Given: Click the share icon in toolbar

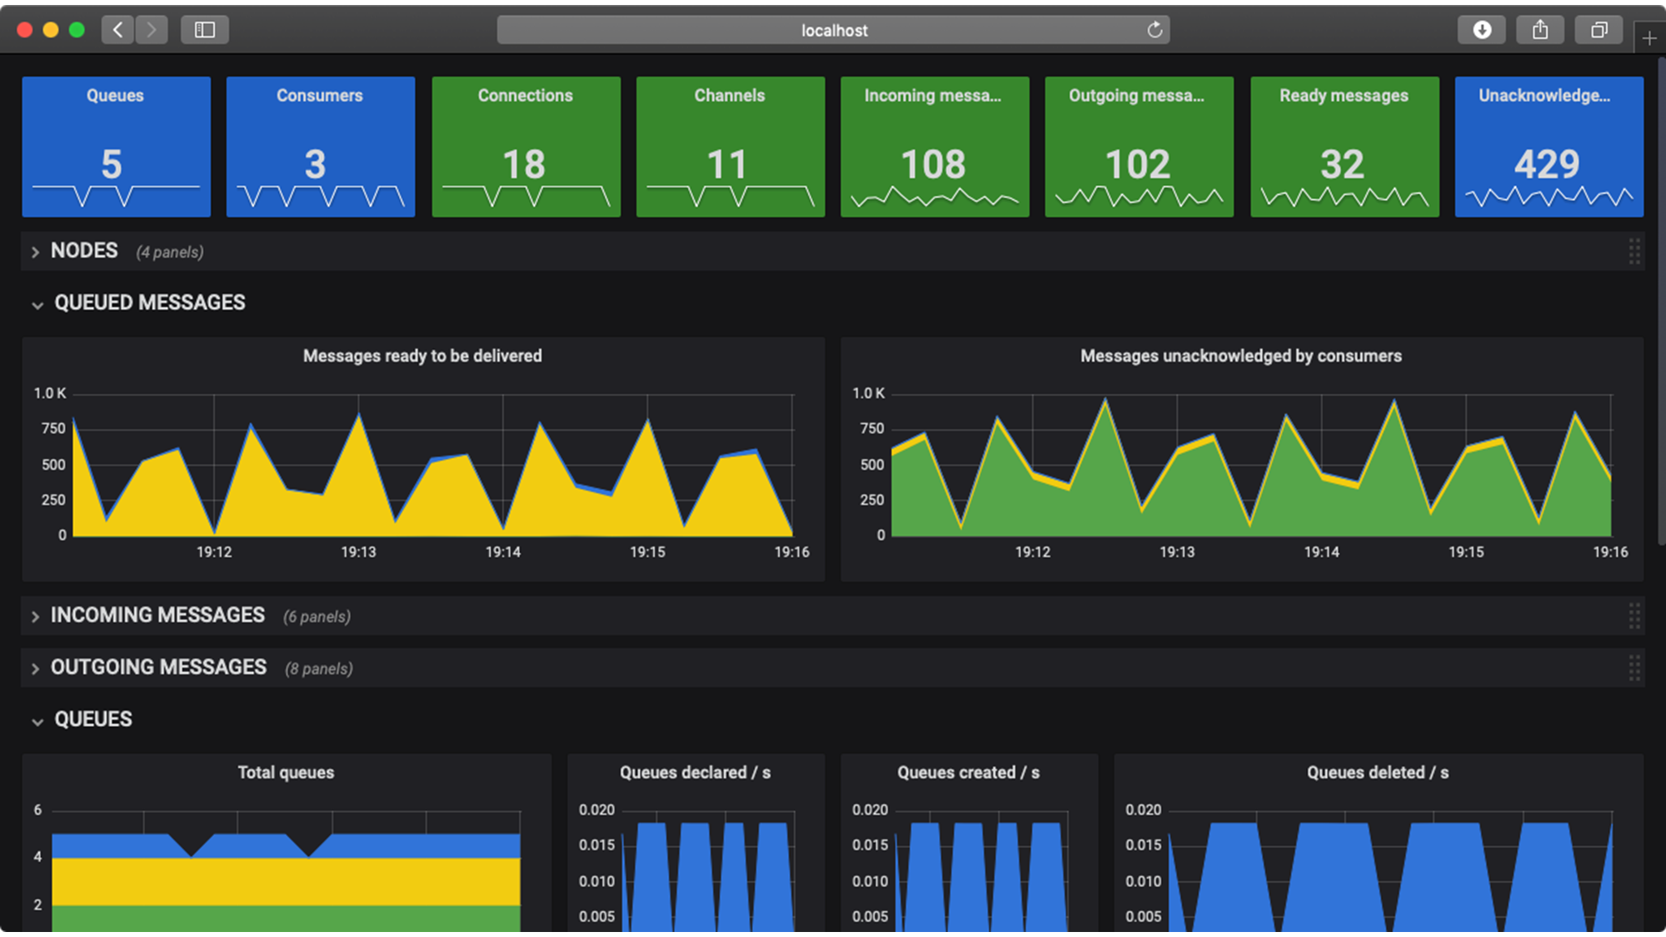Looking at the screenshot, I should [x=1540, y=30].
